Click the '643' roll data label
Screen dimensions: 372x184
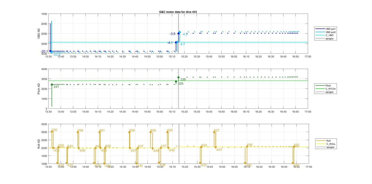pos(70,146)
